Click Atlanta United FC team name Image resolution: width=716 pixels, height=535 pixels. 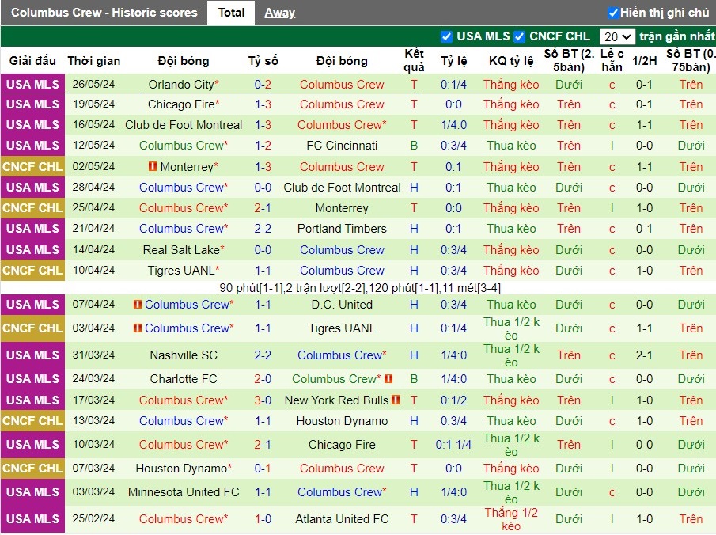[342, 519]
